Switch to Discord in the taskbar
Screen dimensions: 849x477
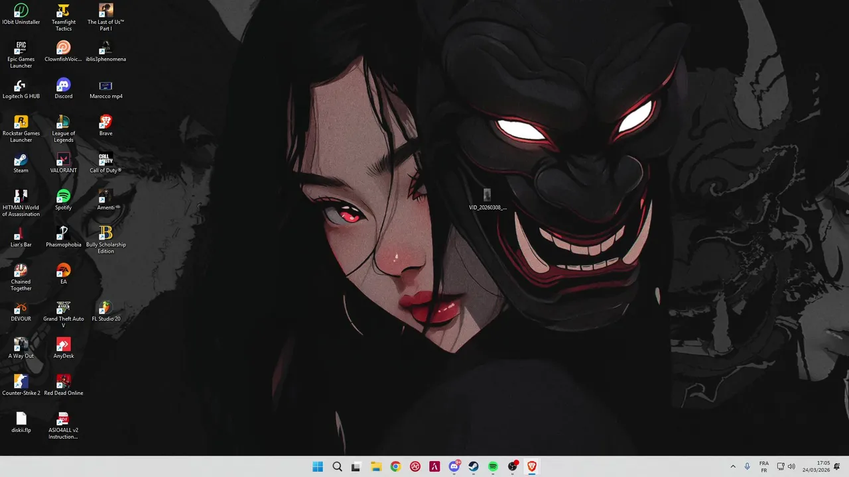[x=454, y=466]
